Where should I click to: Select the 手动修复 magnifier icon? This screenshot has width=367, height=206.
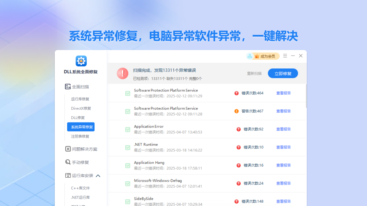(68, 162)
